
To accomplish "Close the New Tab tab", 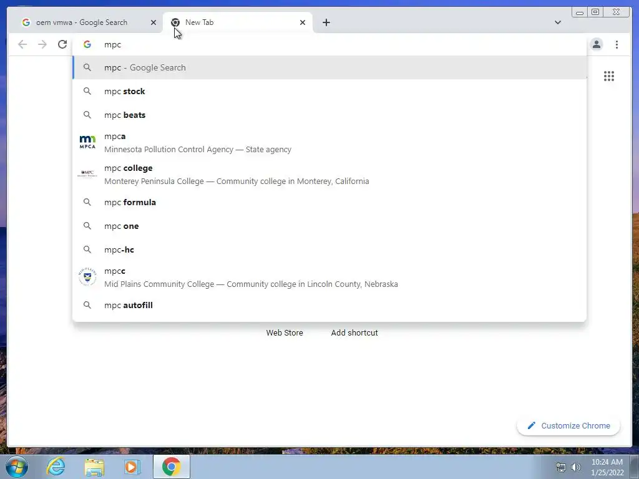I will (303, 22).
